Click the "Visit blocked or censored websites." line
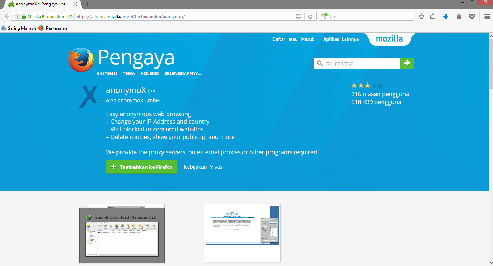This screenshot has width=493, height=266. click(156, 129)
